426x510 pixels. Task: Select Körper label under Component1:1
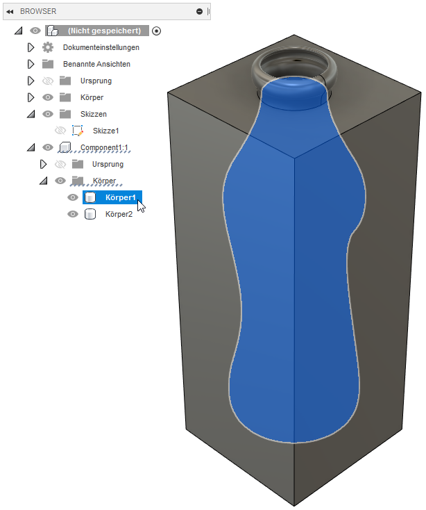coord(104,181)
